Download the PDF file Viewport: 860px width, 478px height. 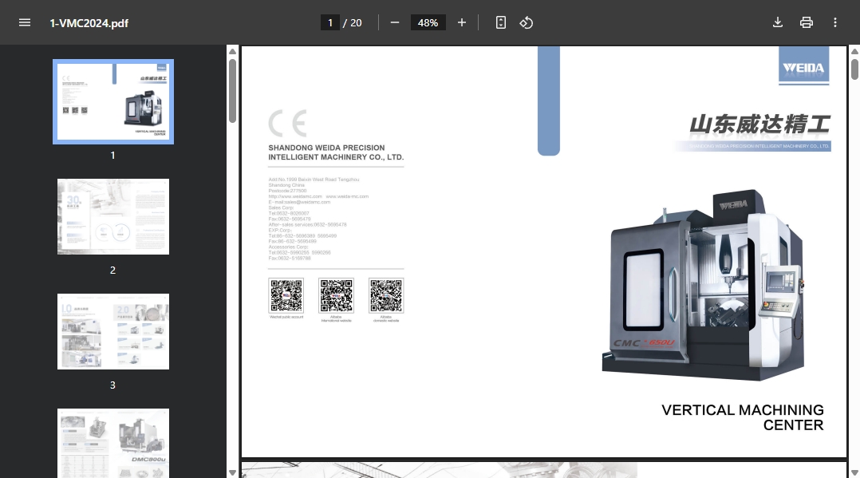[x=778, y=22]
